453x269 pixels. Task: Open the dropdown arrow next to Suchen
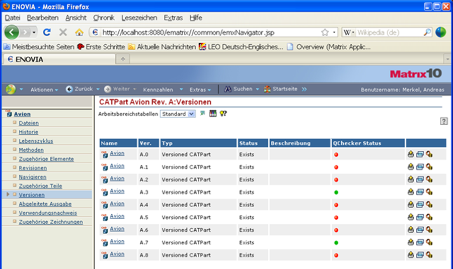point(257,89)
